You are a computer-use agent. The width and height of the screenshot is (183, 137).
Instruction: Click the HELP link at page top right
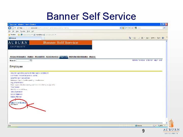pyautogui.click(x=156, y=60)
